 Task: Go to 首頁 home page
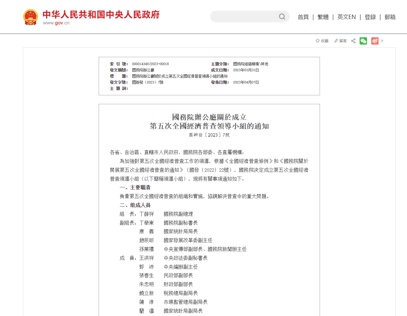tap(303, 17)
